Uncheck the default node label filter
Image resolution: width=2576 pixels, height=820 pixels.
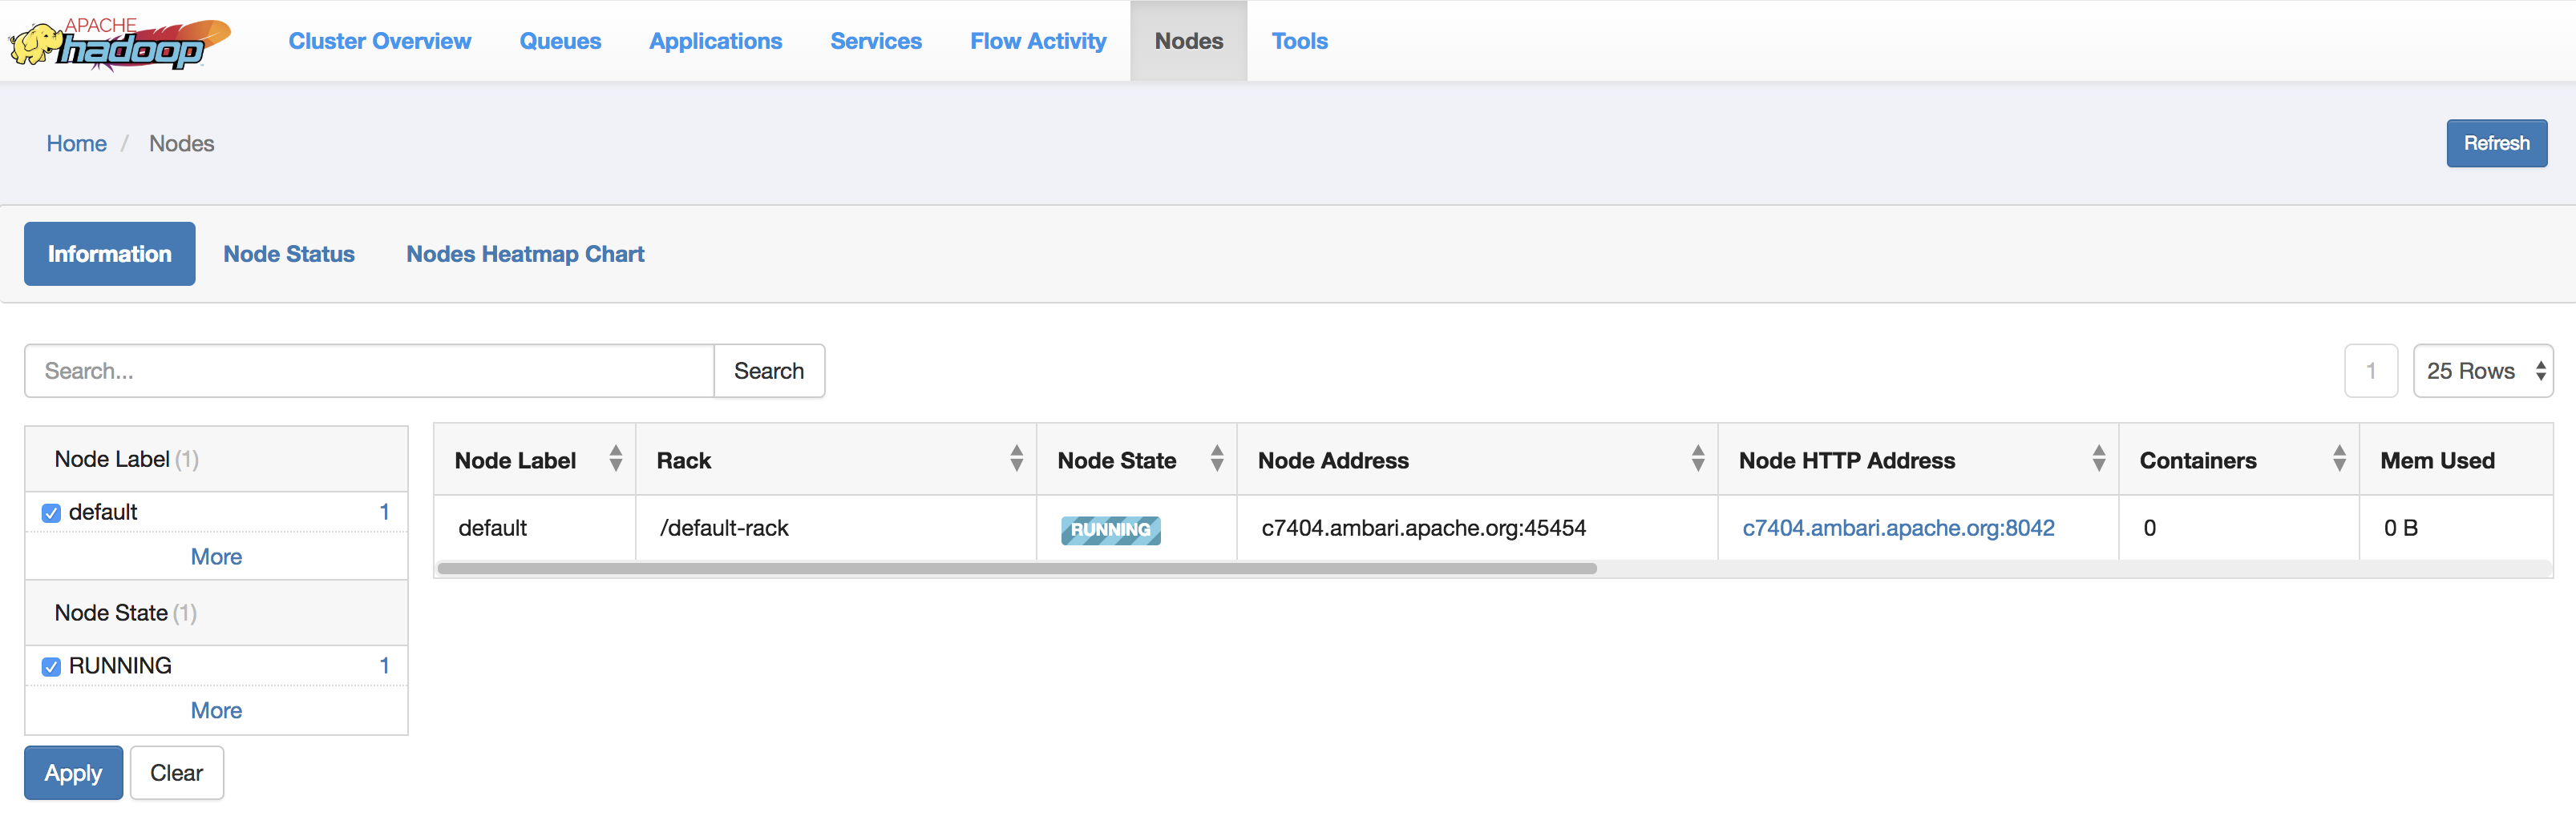click(51, 513)
